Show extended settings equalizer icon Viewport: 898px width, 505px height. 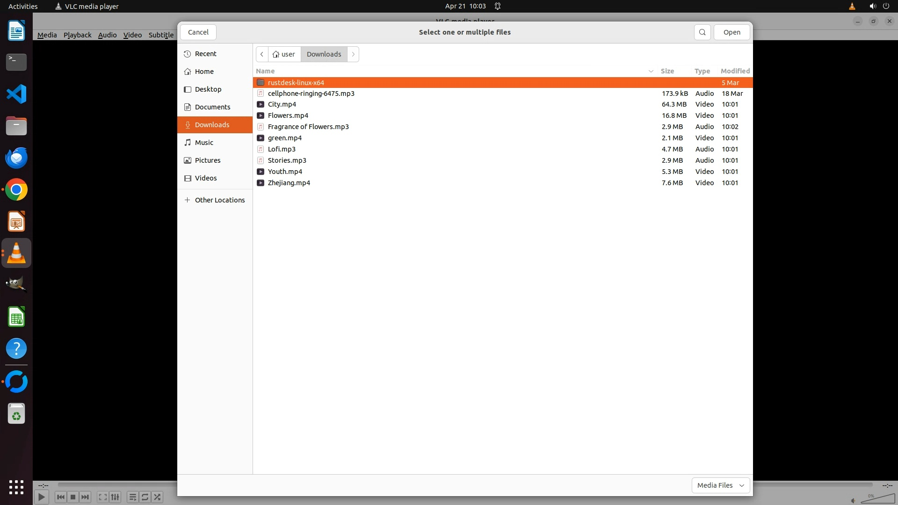coord(116,497)
